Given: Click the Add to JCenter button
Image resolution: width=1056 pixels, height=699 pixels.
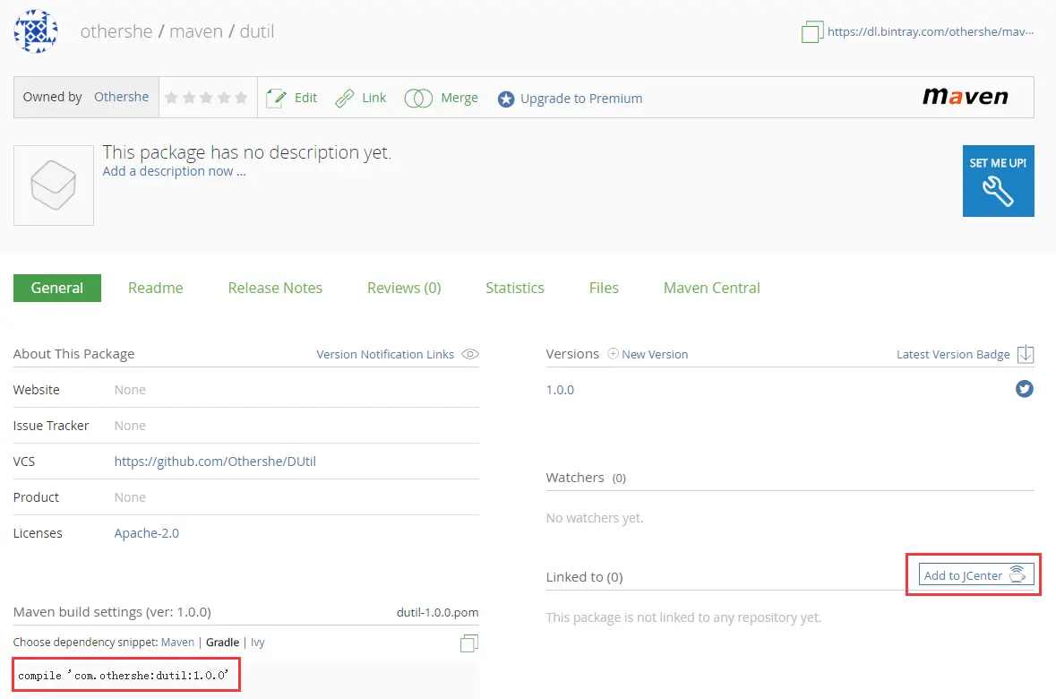Looking at the screenshot, I should click(x=976, y=575).
